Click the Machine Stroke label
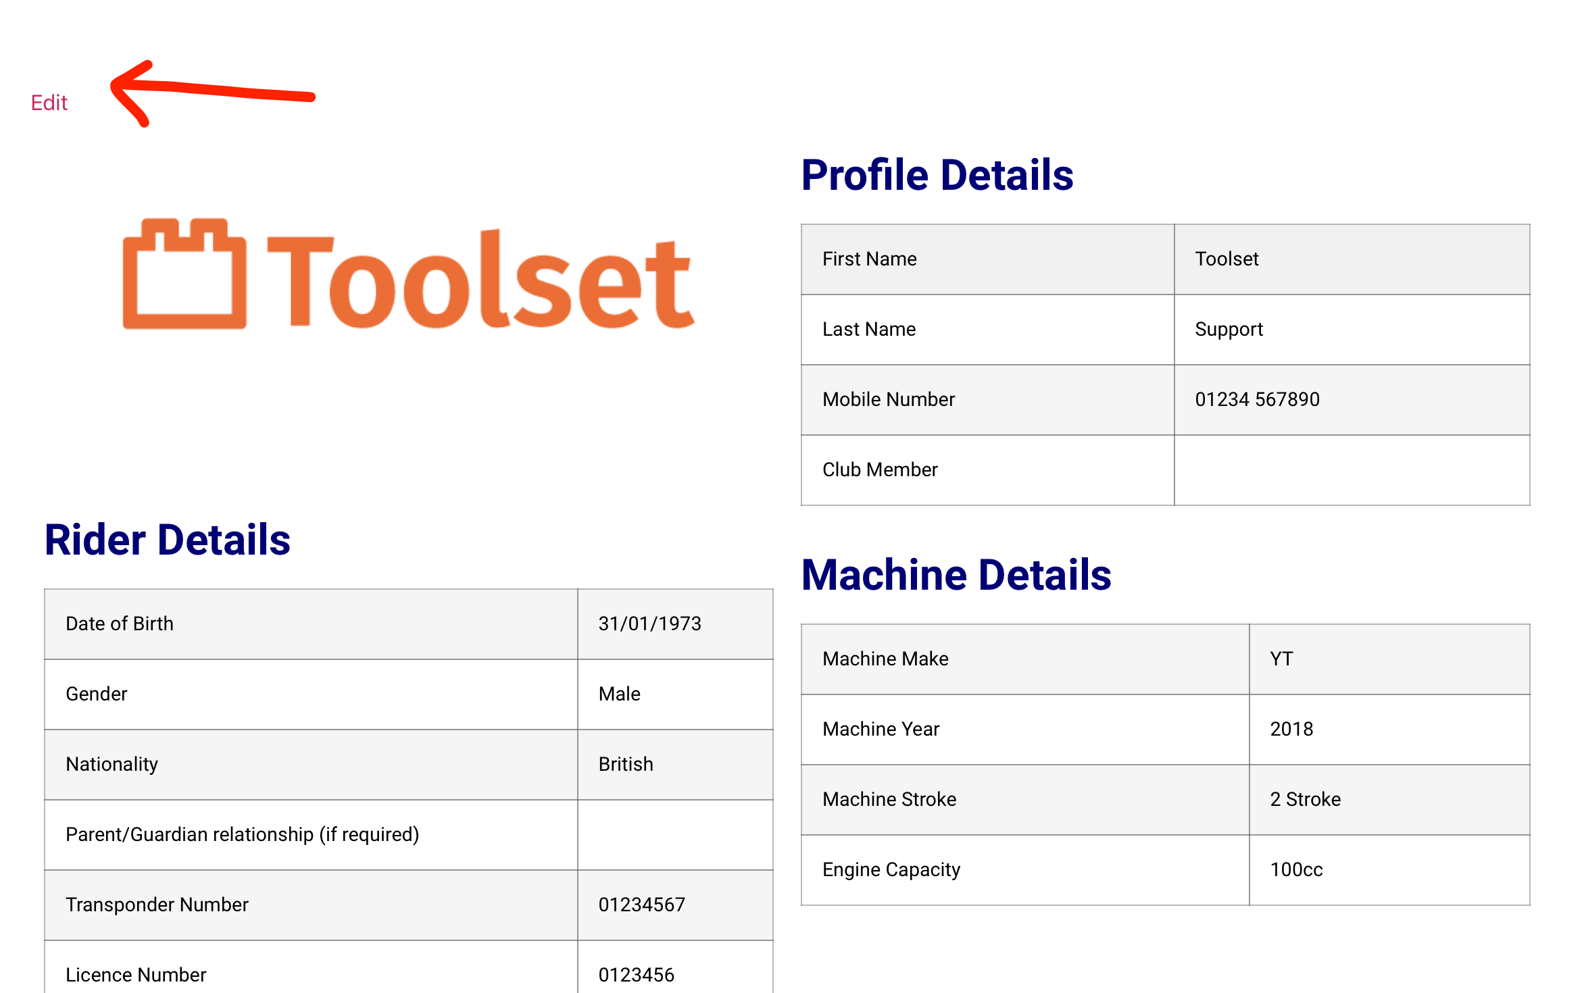Screen dimensions: 1584x993 (889, 799)
